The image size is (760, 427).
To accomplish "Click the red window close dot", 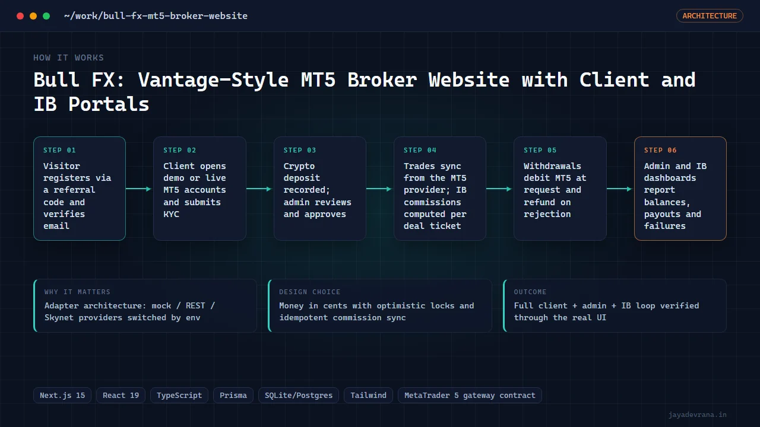I will click(20, 16).
